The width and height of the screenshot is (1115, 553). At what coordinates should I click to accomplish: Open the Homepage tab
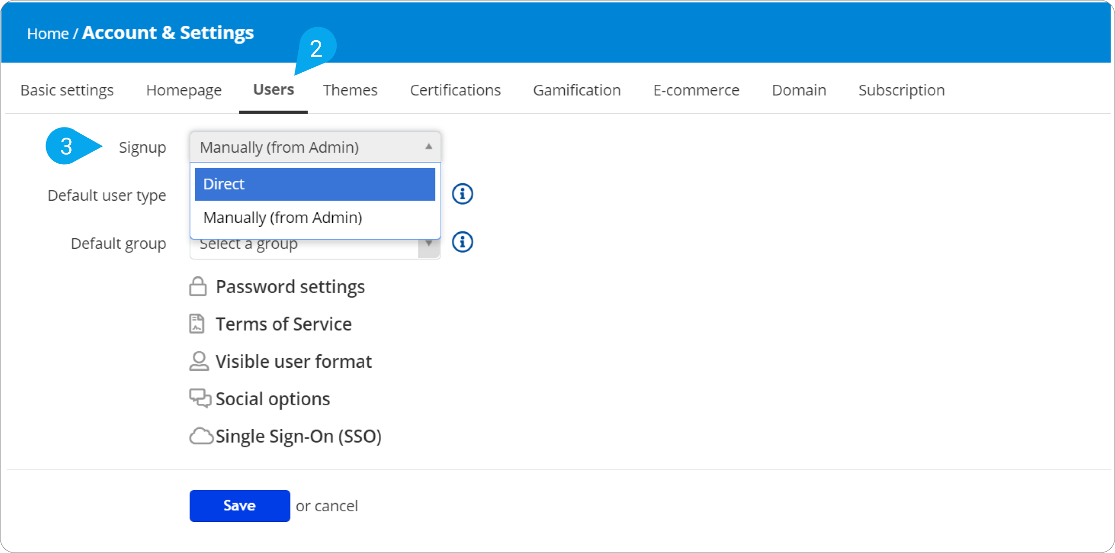(184, 90)
